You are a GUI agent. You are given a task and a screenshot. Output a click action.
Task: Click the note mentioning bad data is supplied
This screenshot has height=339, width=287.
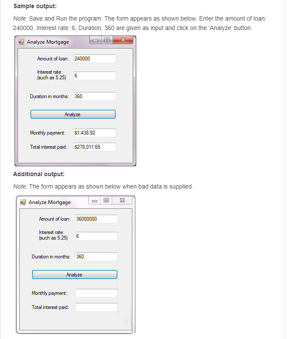[103, 186]
